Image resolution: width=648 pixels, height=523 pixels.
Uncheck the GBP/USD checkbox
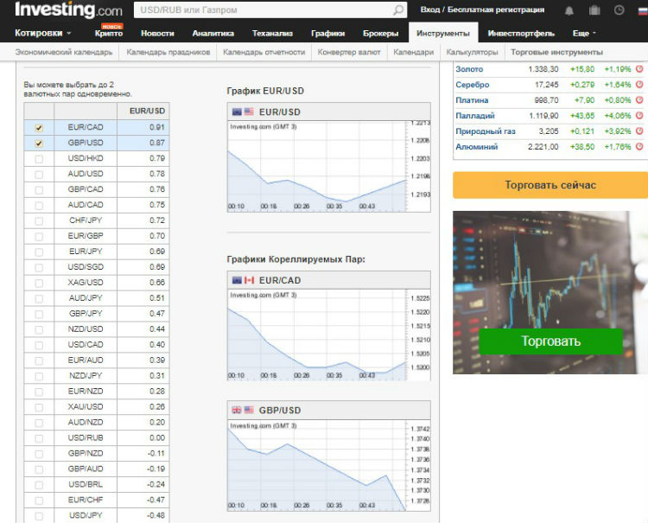pyautogui.click(x=39, y=144)
